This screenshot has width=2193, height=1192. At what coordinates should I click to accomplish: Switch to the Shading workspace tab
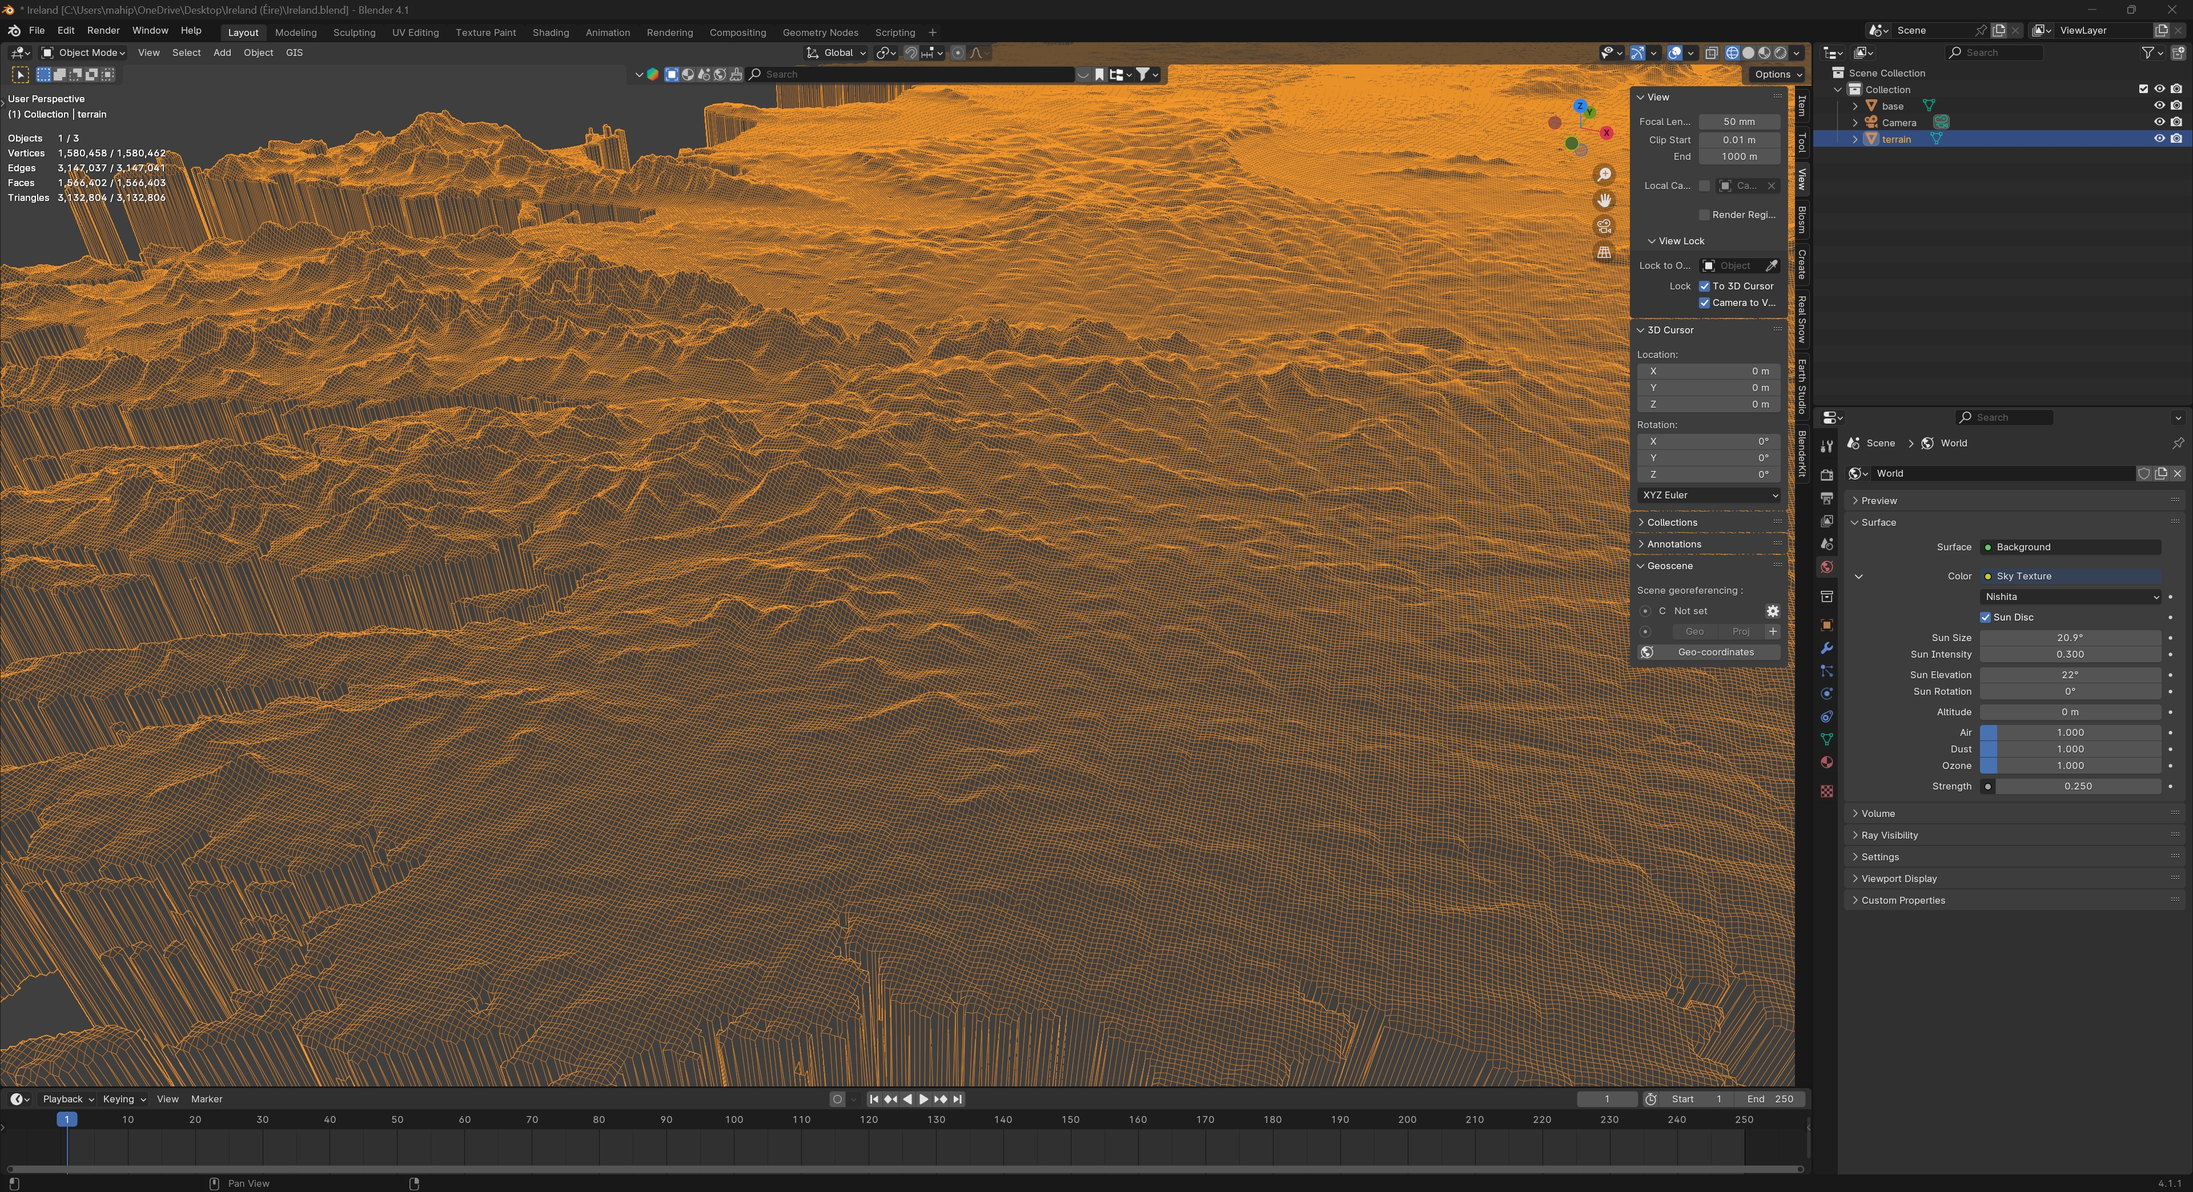tap(550, 33)
